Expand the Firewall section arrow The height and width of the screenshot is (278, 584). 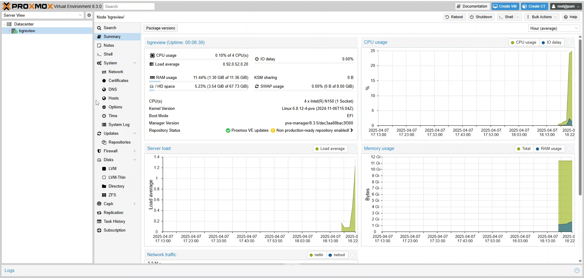coord(135,151)
